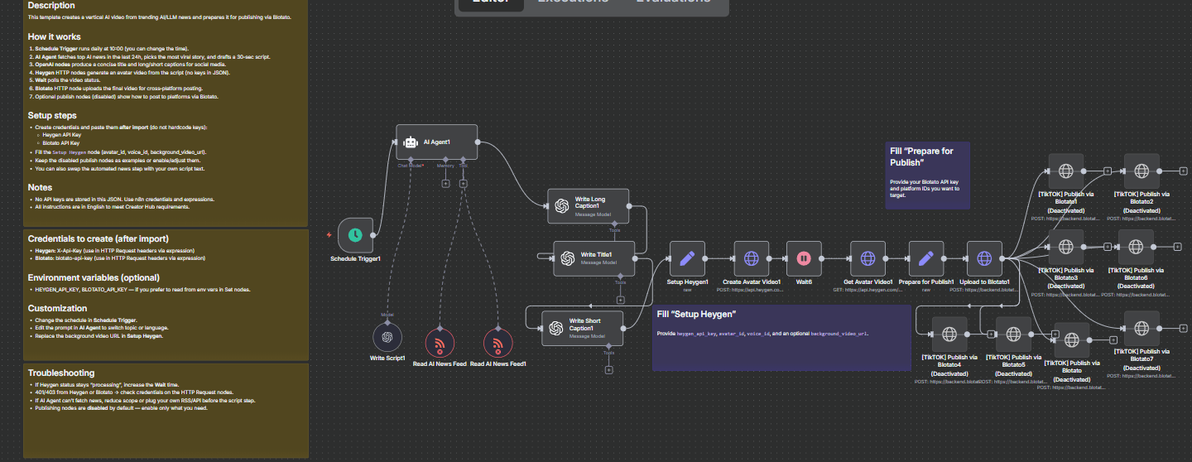1192x462 pixels.
Task: Select the Write Long Caption1 node
Action: tap(588, 205)
